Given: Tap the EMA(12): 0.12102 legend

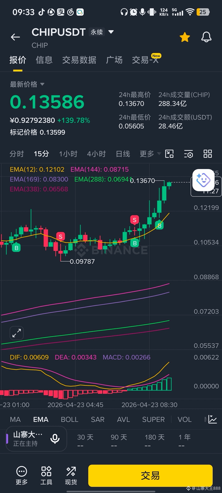Looking at the screenshot, I should tap(37, 169).
